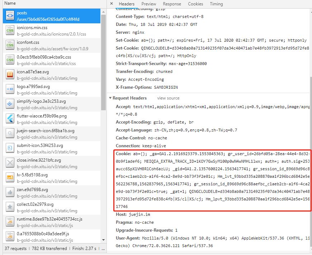Click the runtime.8dee97b32e40455734cc.js file icon
The width and height of the screenshot is (312, 255).
pos(10,222)
